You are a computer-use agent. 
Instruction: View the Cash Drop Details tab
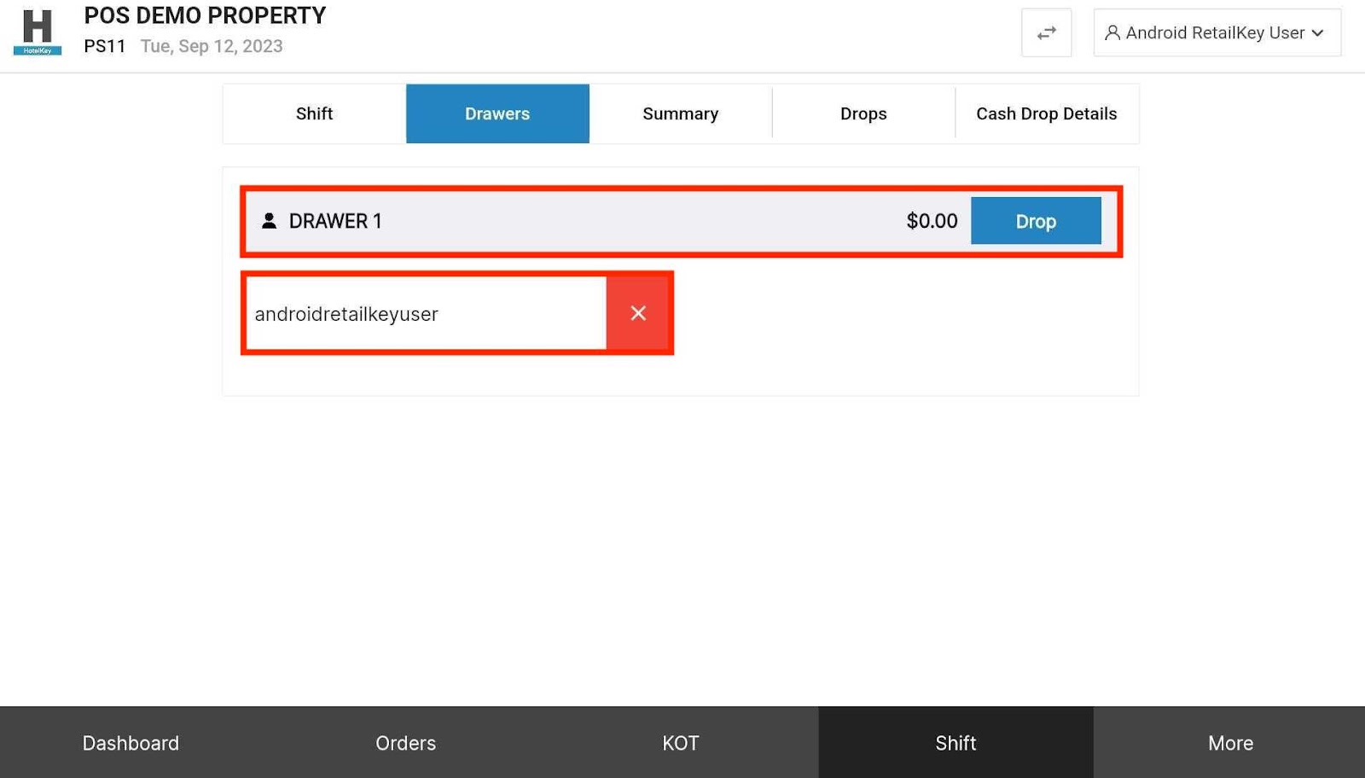(x=1046, y=113)
